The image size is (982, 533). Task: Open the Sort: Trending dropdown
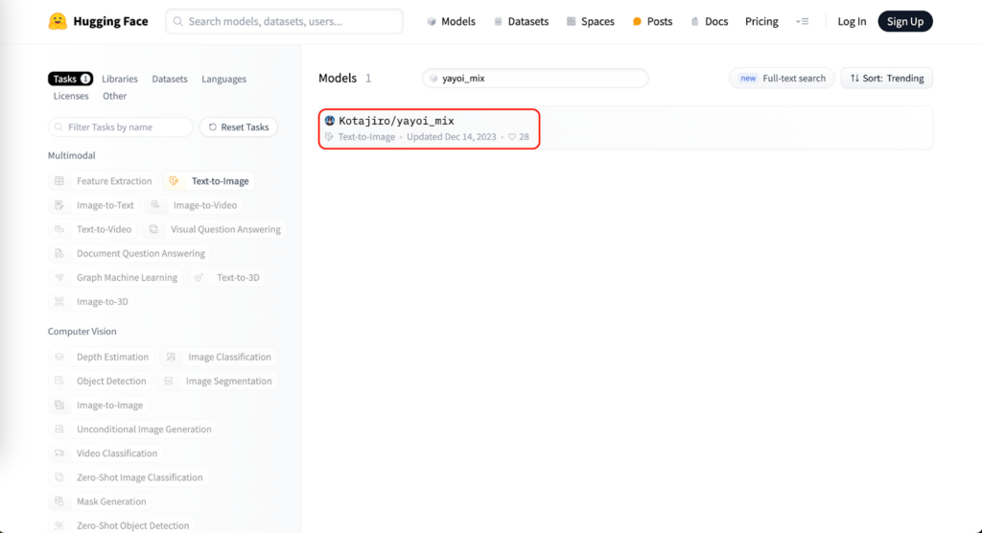886,79
